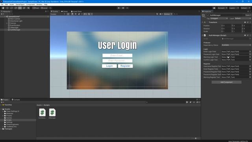Select Directional Light in Hierarchy
The height and width of the screenshot is (142, 252).
(16, 21)
